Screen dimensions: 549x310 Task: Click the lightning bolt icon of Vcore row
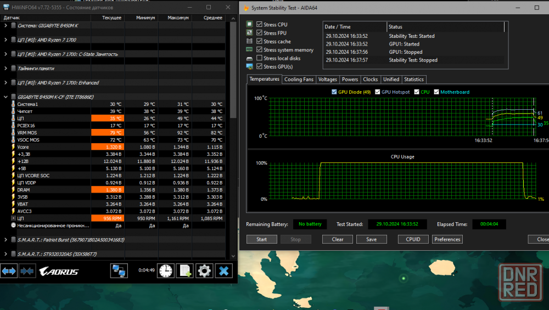(13, 147)
